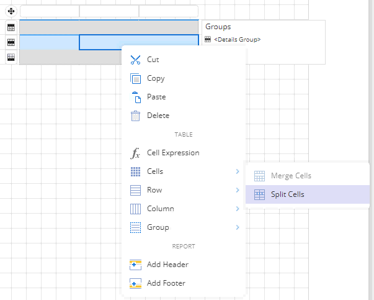
Task: Click the first column header handle
Action: point(50,11)
